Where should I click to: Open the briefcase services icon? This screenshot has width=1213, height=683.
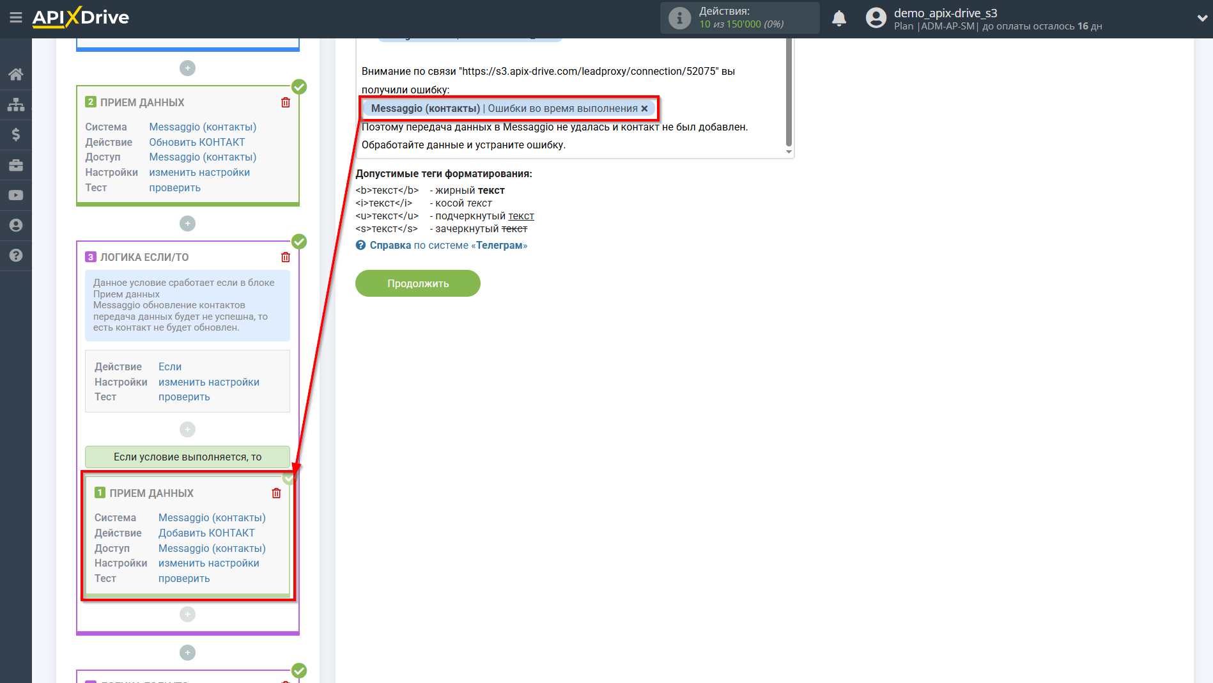[x=16, y=165]
